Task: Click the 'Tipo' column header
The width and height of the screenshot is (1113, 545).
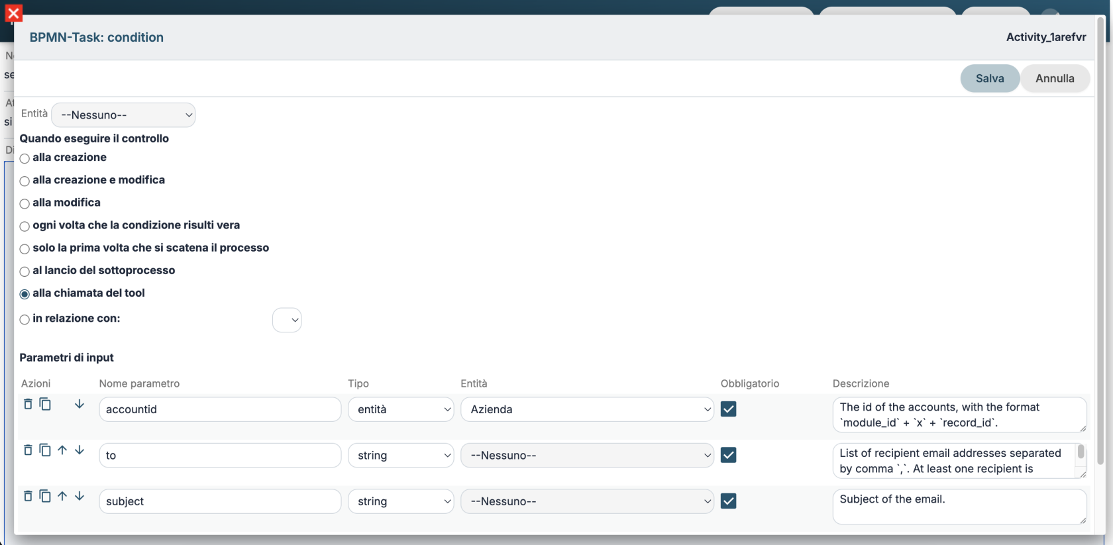Action: click(358, 383)
